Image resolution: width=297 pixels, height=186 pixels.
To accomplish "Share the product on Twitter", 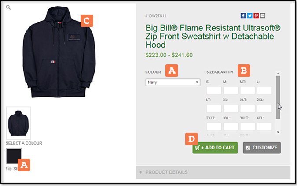I will click(249, 16).
